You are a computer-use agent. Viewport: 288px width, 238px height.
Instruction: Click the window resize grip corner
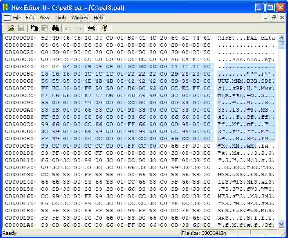point(283,234)
